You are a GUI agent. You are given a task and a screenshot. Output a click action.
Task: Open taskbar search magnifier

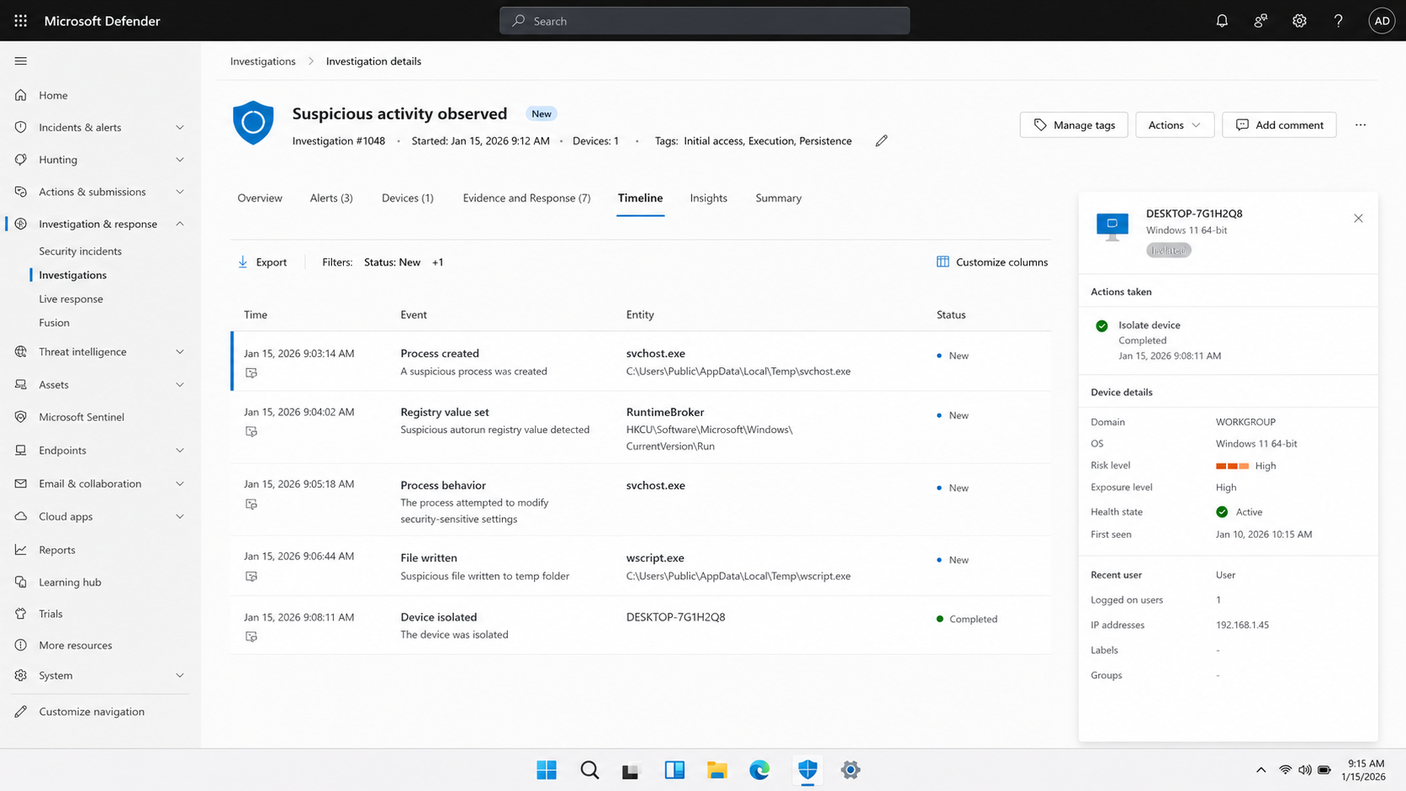coord(589,769)
